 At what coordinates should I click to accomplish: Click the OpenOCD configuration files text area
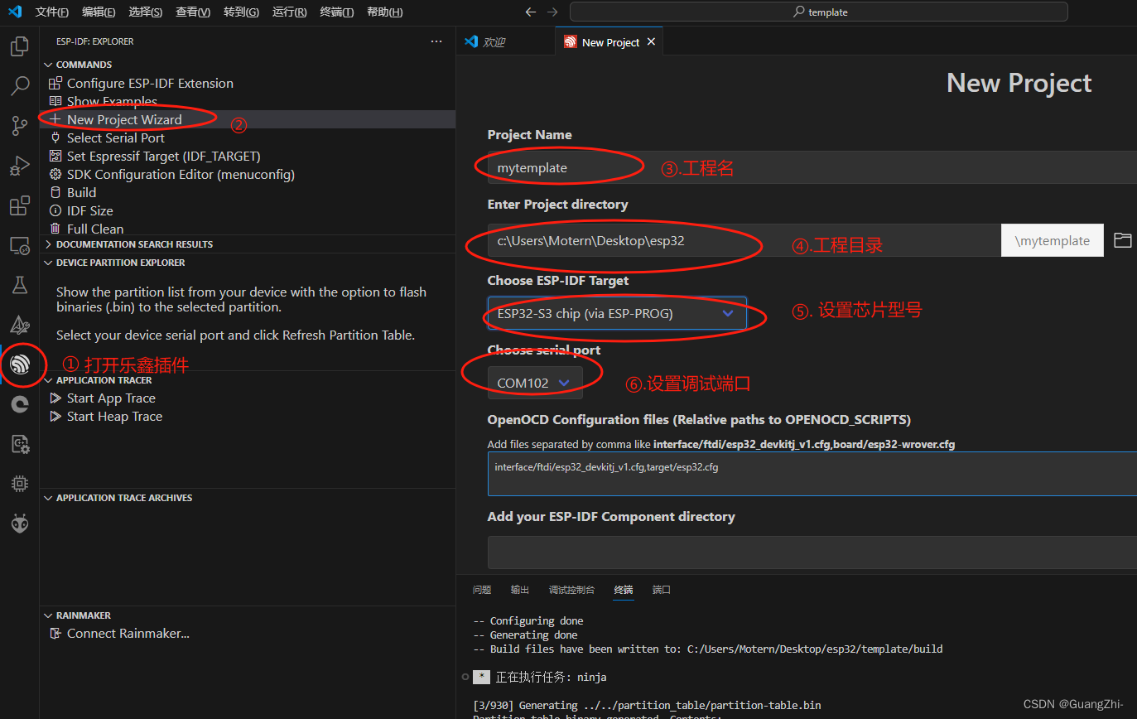[x=812, y=473]
